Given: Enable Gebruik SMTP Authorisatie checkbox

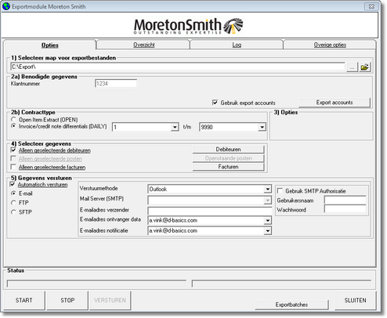Looking at the screenshot, I should [280, 190].
